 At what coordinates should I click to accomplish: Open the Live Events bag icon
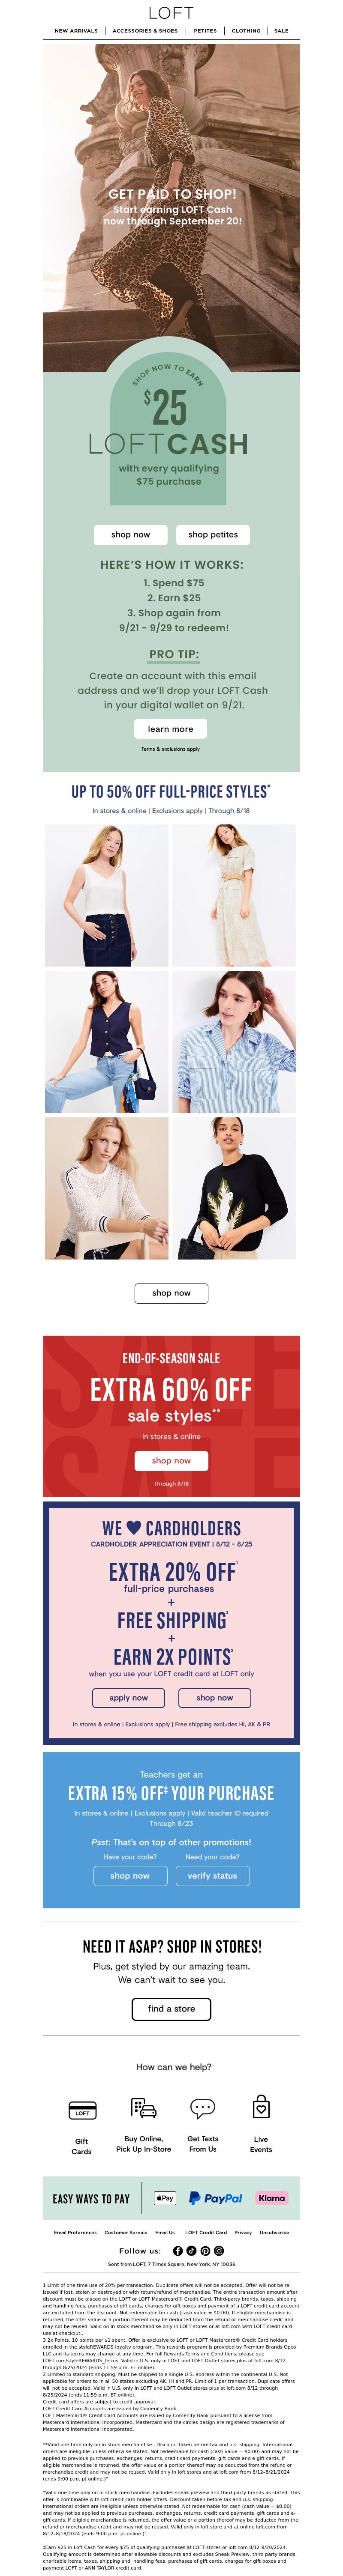pos(261,2108)
